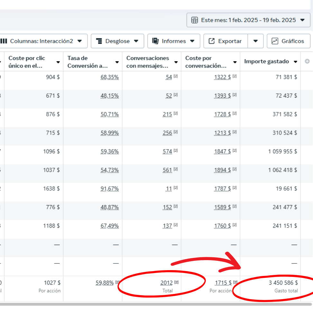This screenshot has height=321, width=313.
Task: Click the Desglose breakdown icon
Action: pos(99,41)
